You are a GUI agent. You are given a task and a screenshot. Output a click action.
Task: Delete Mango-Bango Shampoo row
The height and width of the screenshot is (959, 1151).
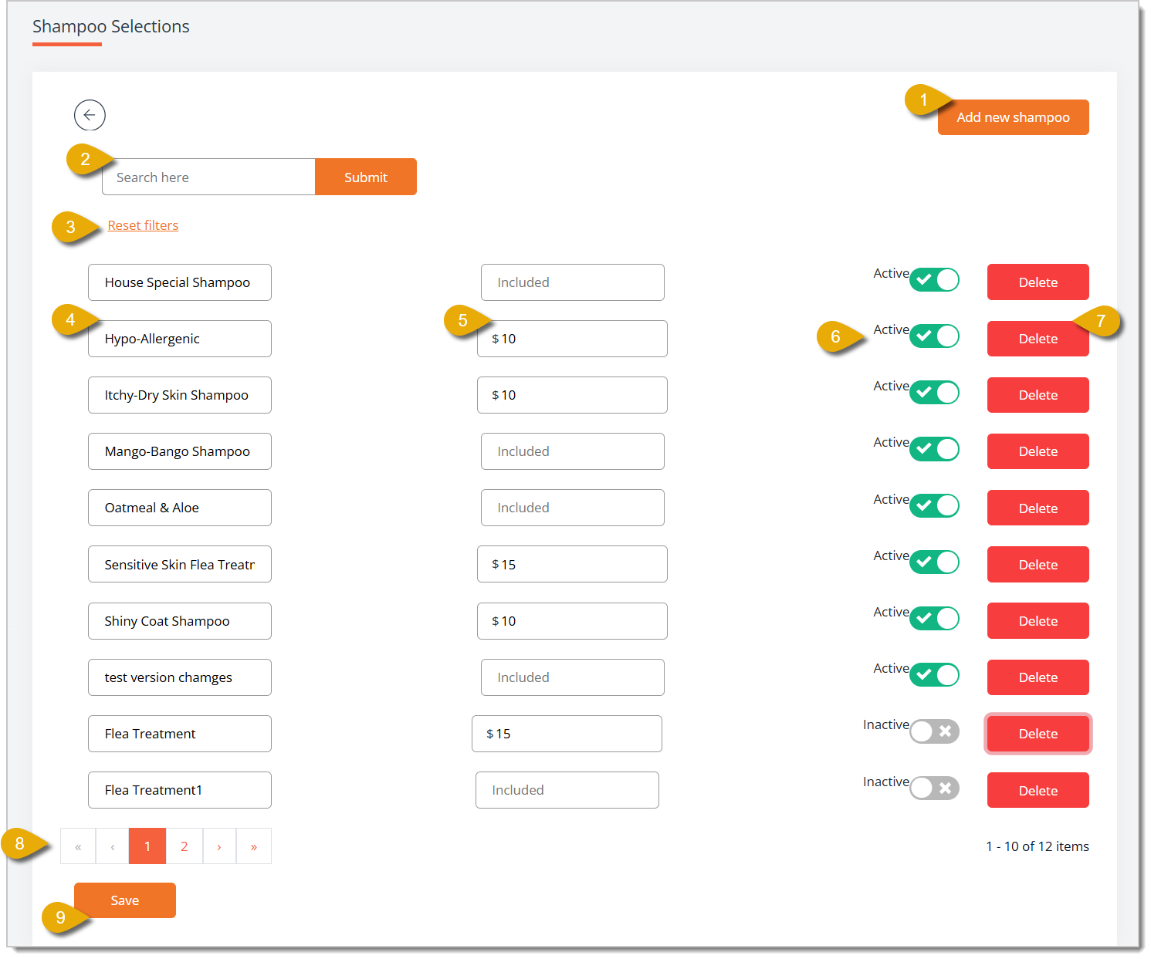1038,451
